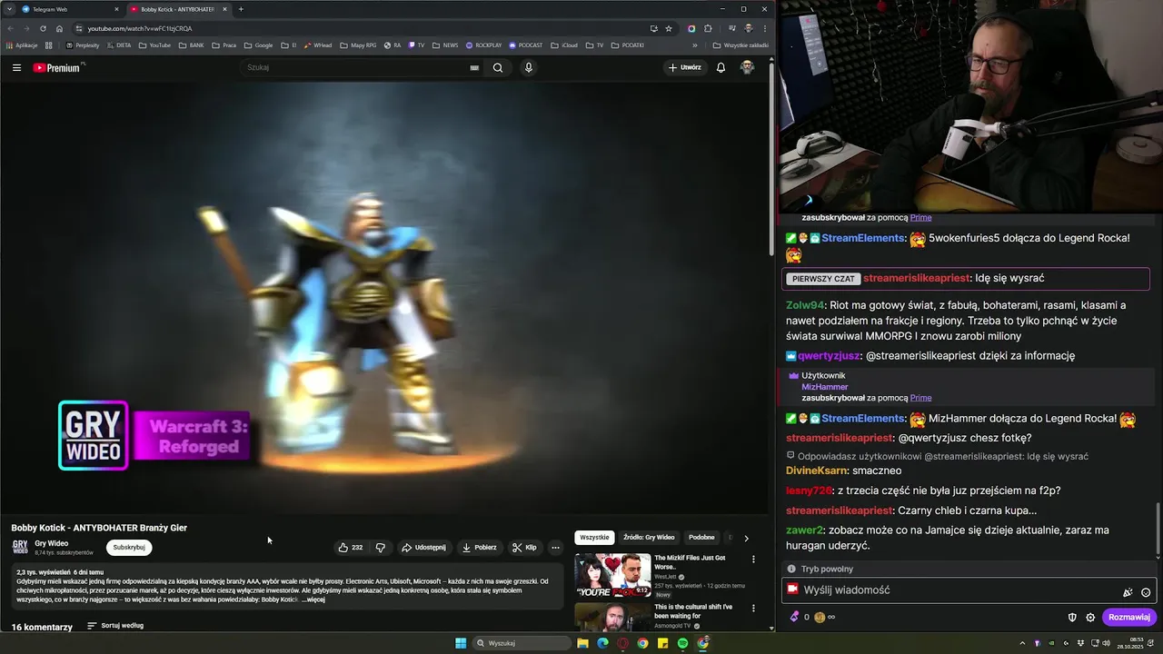The image size is (1163, 654).
Task: Open the chat shield moderation icon
Action: tap(1072, 617)
